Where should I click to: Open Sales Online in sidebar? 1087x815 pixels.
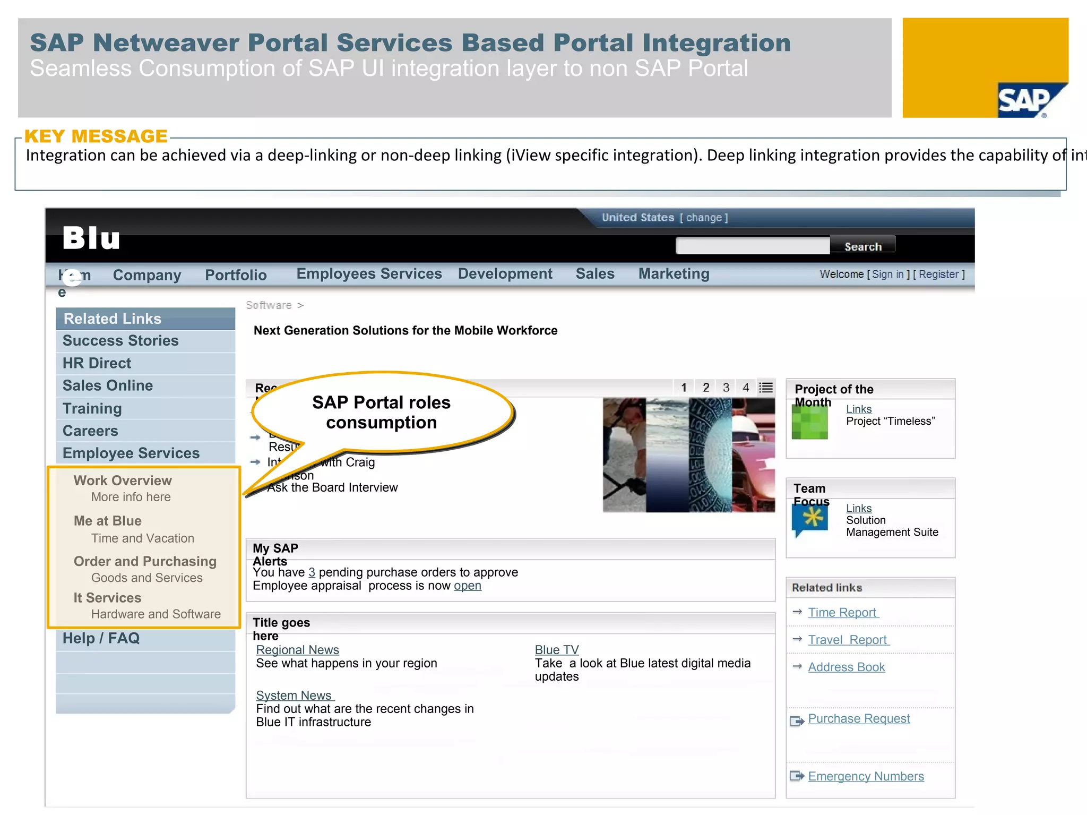click(x=145, y=386)
